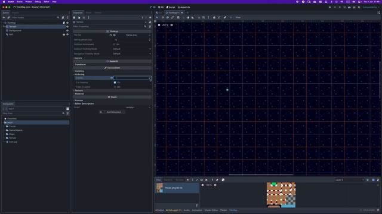Viewport: 382px width, 214px height.
Task: Switch to the 3D workspace
Action: [x=161, y=7]
